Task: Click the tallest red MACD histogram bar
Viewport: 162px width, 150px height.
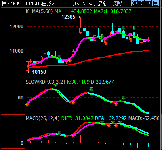Action: click(x=80, y=139)
